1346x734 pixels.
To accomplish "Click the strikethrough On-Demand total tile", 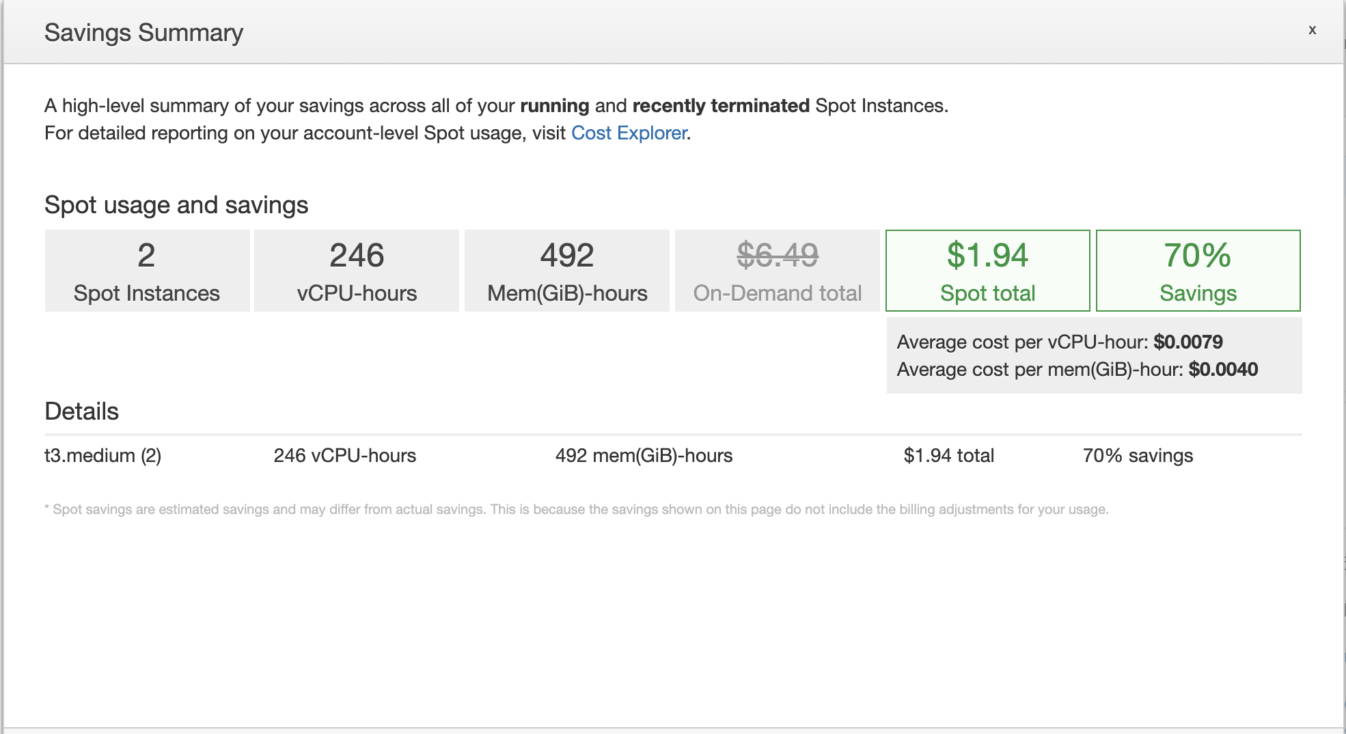I will (777, 271).
